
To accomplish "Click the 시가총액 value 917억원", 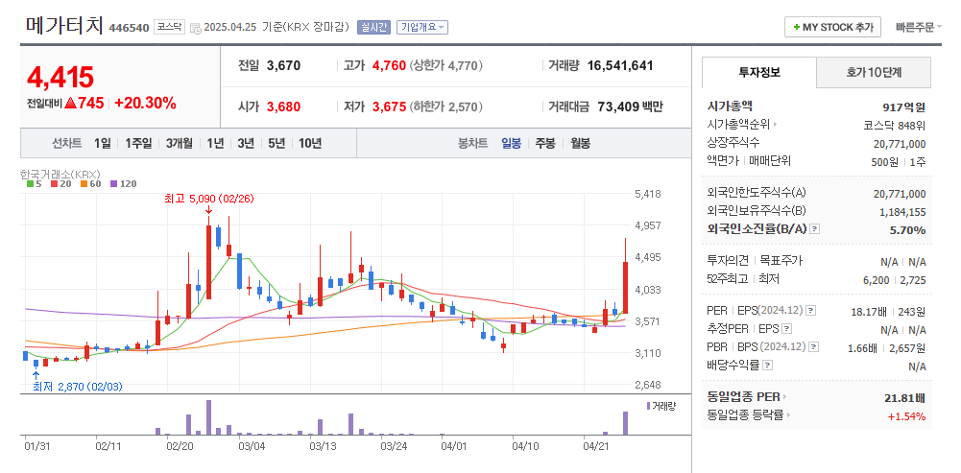I will point(904,107).
